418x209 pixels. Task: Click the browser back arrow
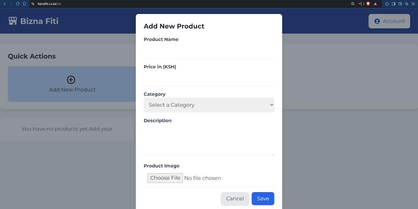(5, 4)
